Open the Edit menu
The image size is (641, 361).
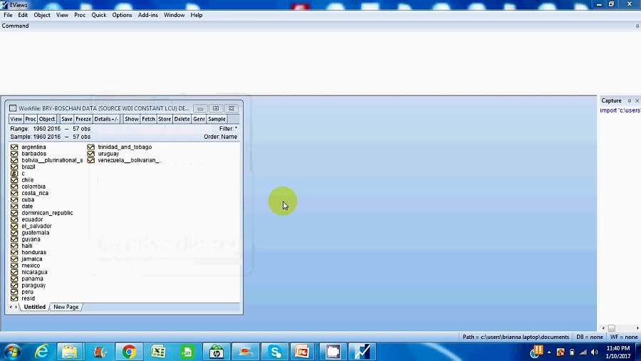point(23,15)
